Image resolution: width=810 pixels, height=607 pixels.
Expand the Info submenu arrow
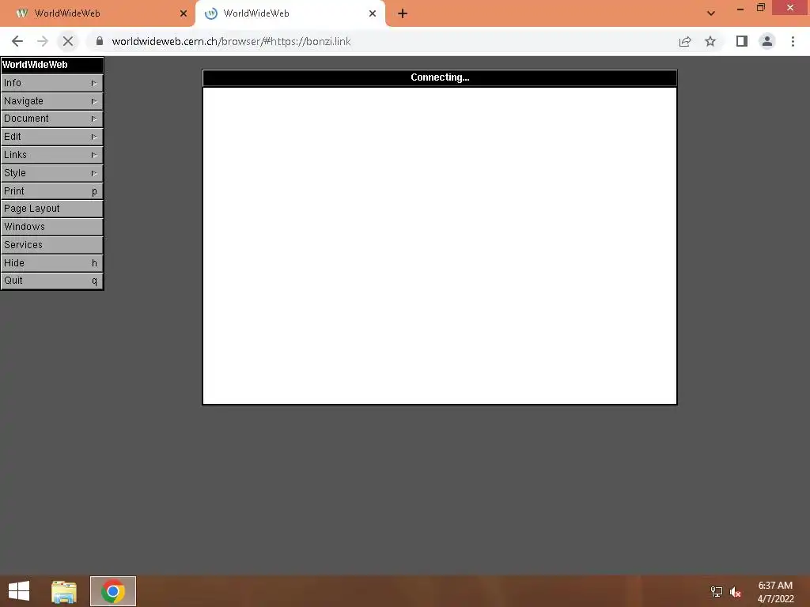(x=94, y=83)
